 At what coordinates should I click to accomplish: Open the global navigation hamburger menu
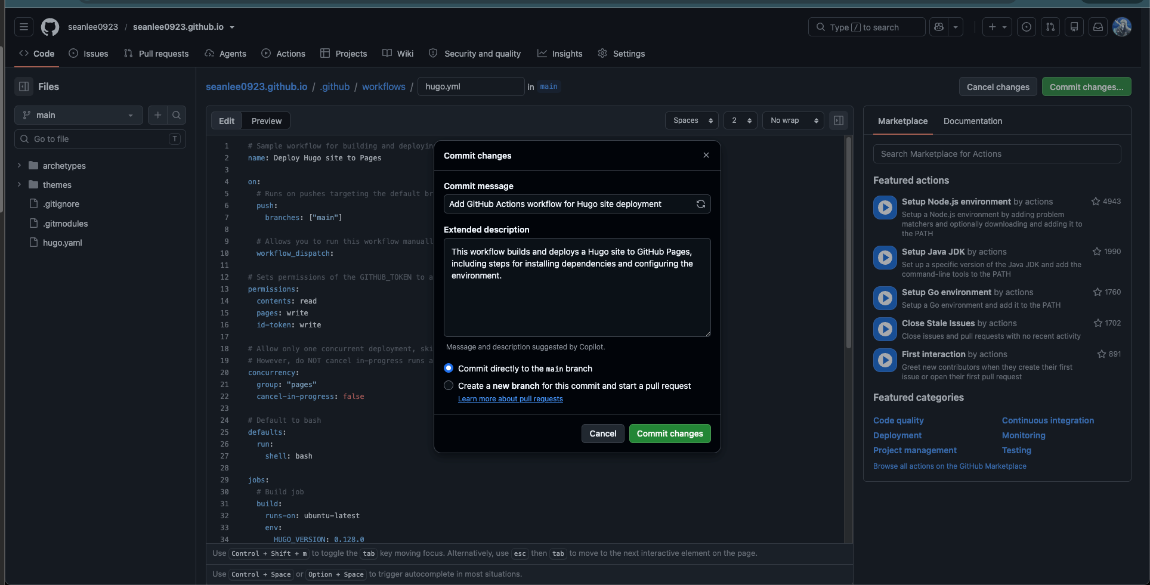point(24,27)
